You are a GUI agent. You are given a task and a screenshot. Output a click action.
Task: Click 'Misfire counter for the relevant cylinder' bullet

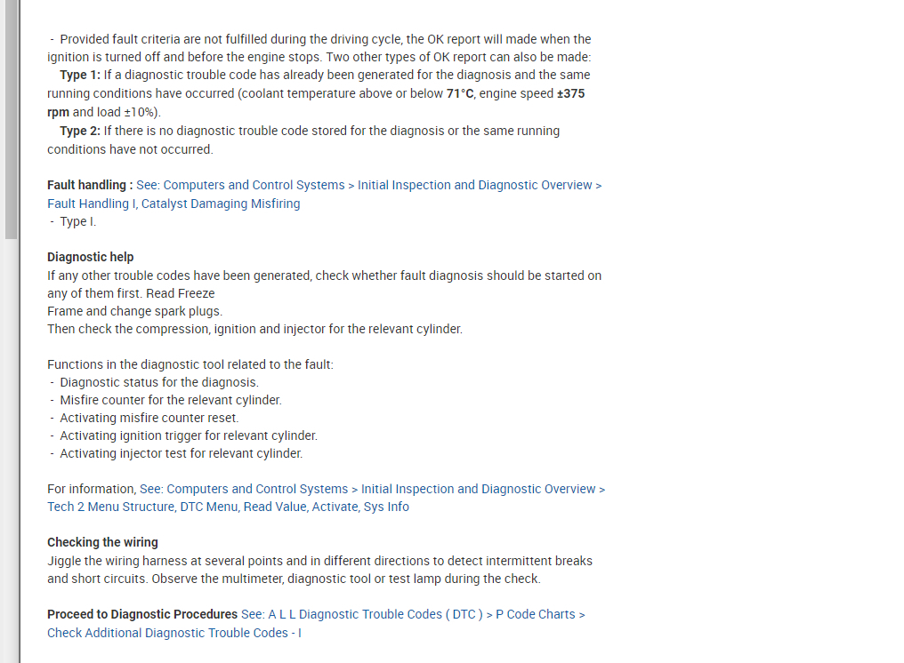click(x=170, y=400)
